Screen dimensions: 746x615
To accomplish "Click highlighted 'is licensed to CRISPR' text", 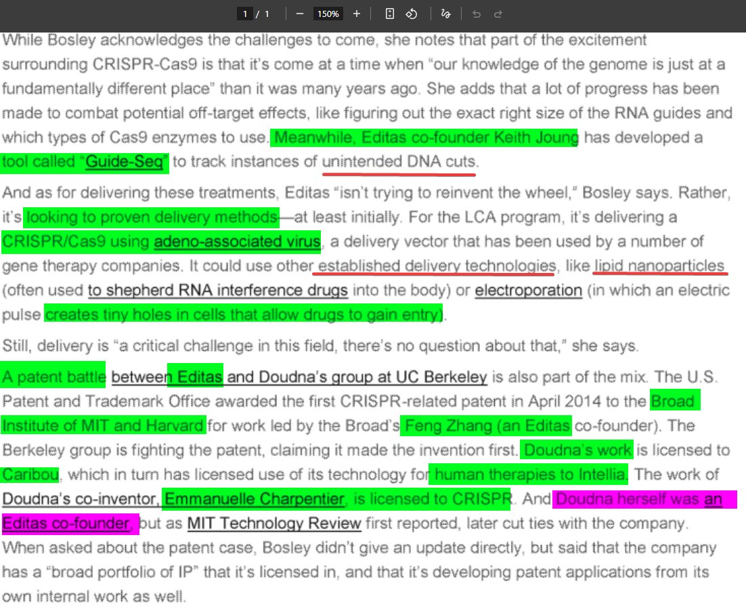I will (433, 499).
